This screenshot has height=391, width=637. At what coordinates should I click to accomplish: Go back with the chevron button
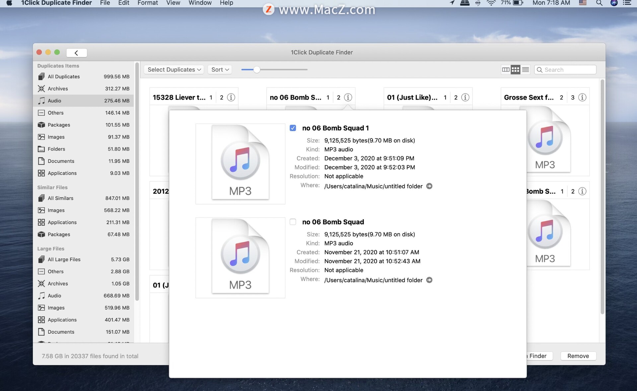[77, 53]
